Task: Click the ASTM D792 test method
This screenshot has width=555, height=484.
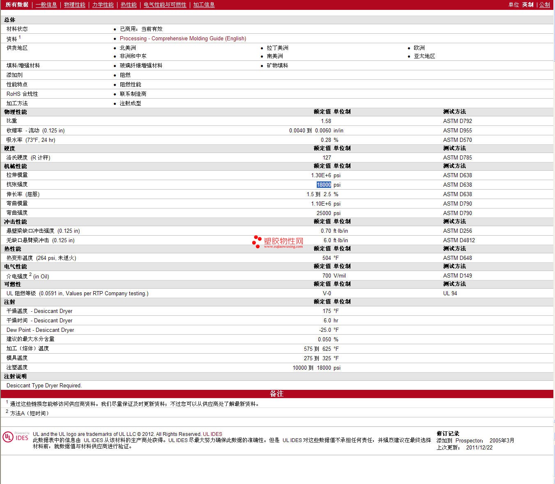Action: (x=457, y=121)
